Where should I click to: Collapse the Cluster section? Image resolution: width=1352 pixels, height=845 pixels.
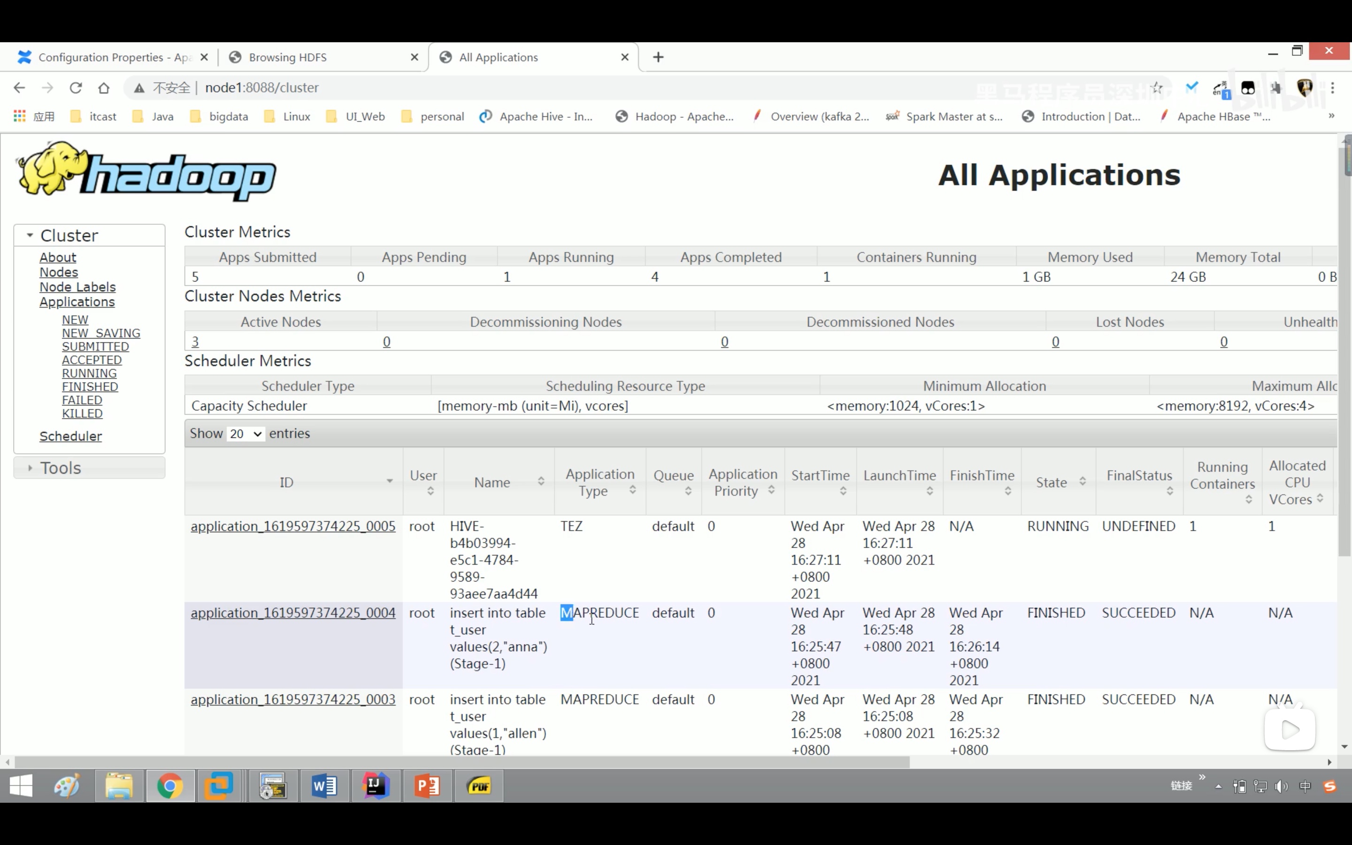(x=89, y=235)
